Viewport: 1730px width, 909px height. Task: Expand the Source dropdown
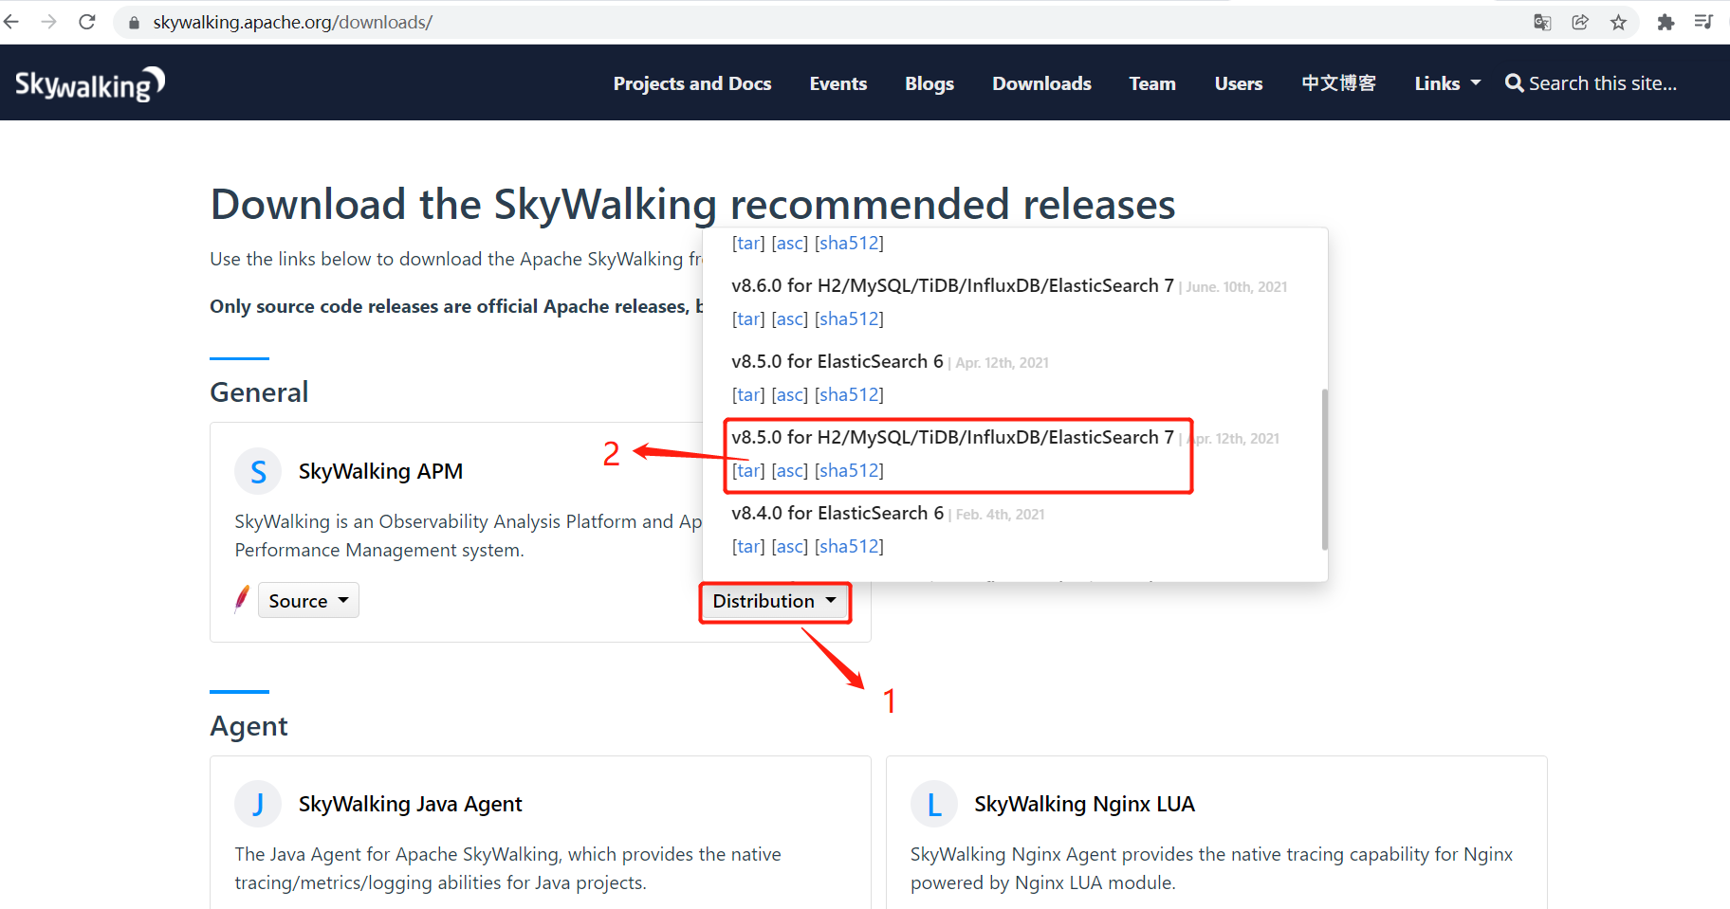click(x=308, y=600)
